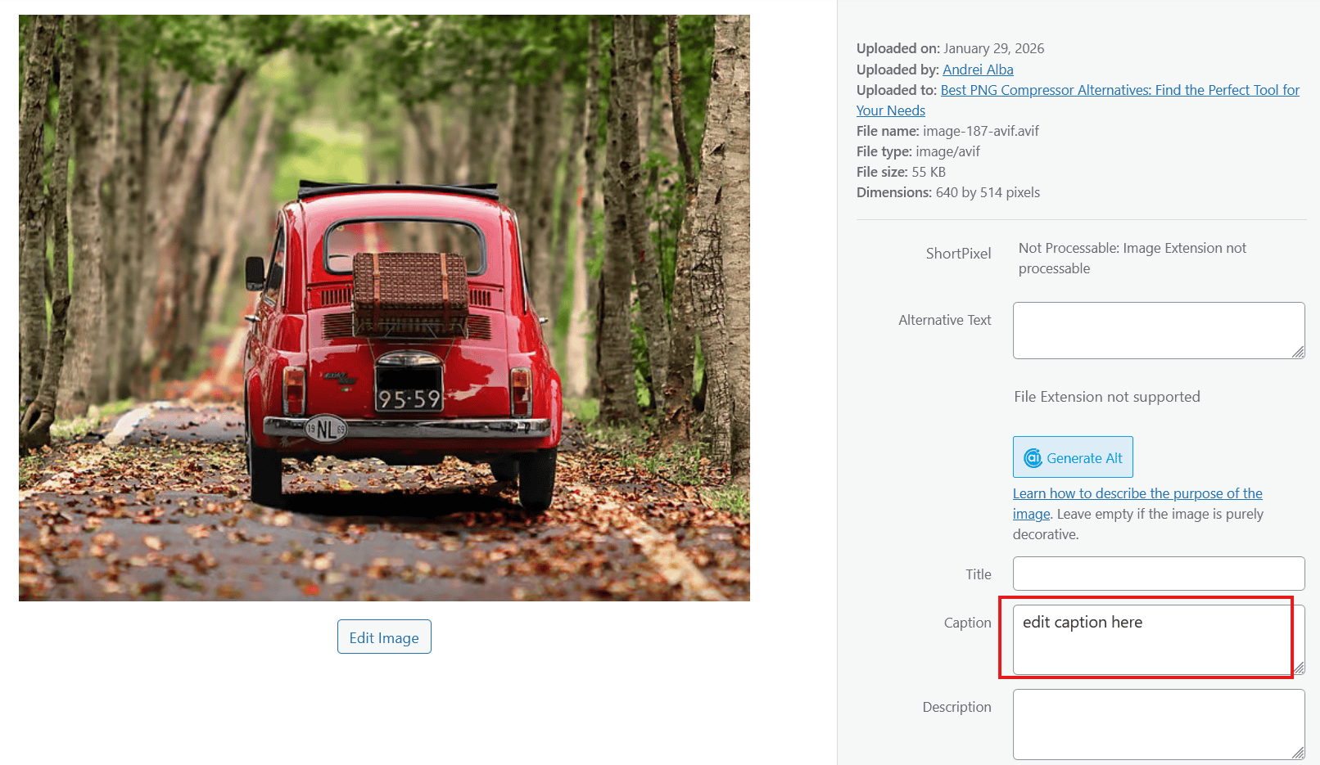This screenshot has width=1320, height=765.
Task: Open the Andrei Alba uploader link
Action: (x=978, y=70)
